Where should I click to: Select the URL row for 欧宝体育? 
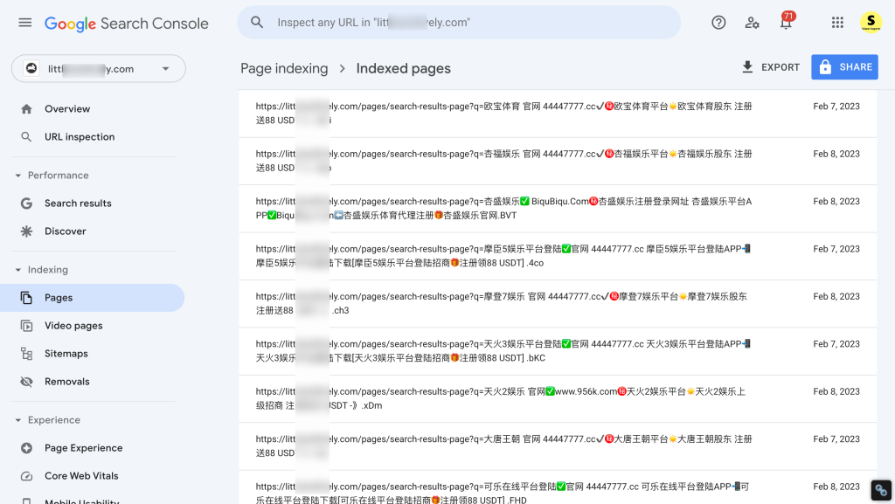pos(558,114)
